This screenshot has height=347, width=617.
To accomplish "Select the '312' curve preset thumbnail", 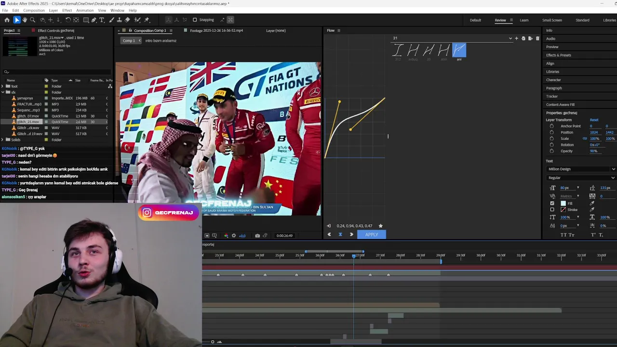I will coord(398,50).
